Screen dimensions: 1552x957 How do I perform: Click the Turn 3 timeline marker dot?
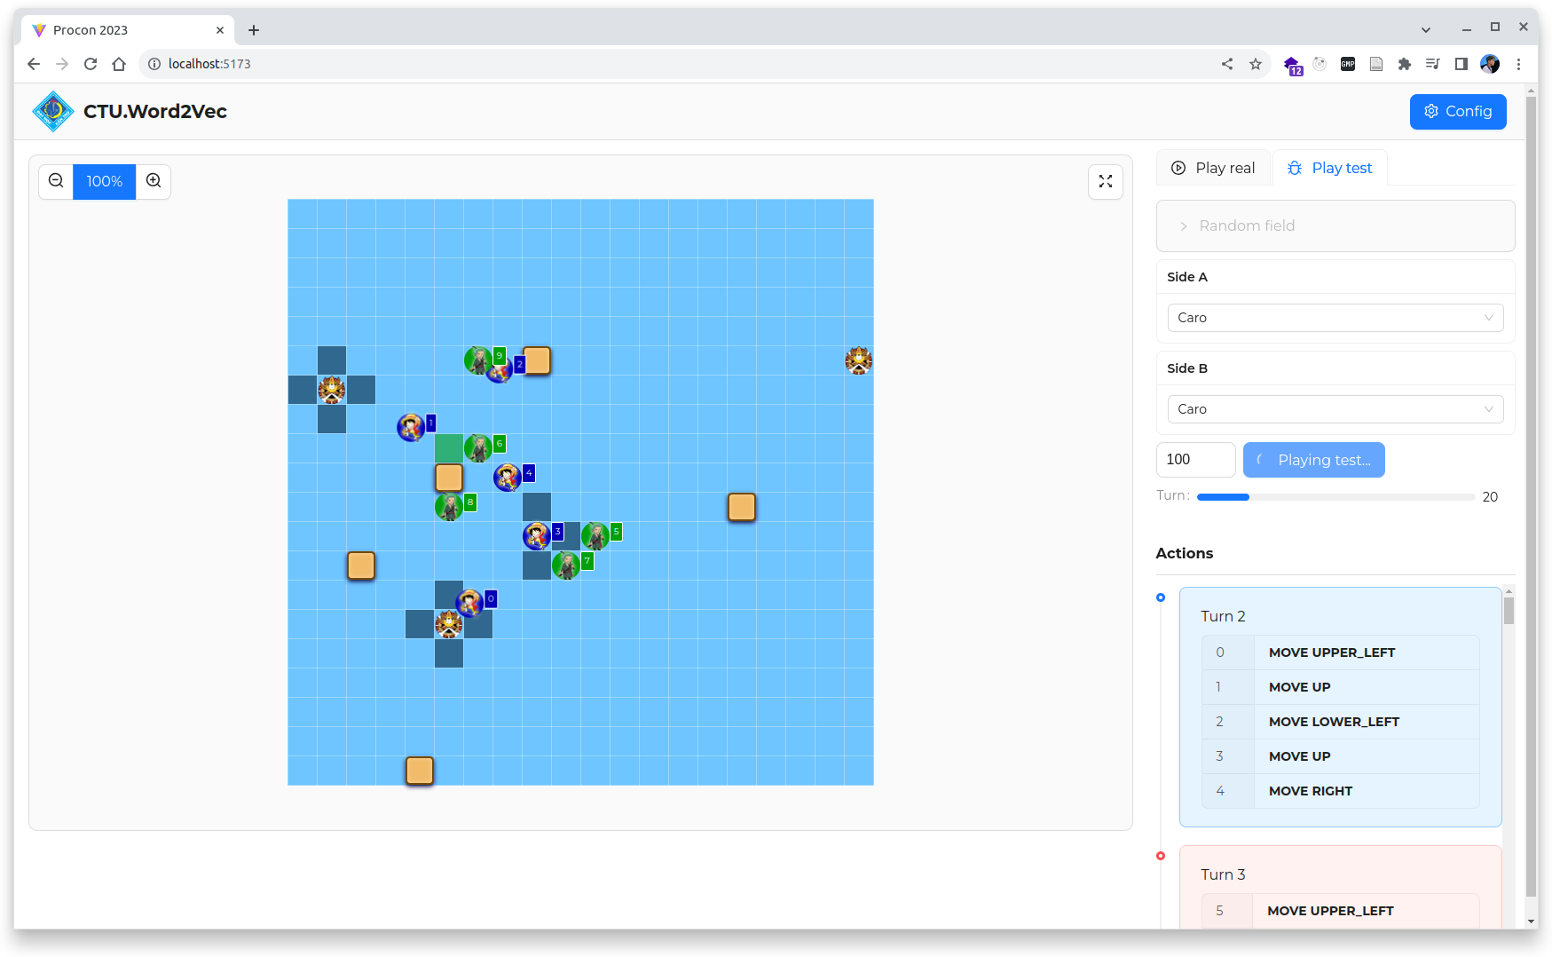point(1161,856)
